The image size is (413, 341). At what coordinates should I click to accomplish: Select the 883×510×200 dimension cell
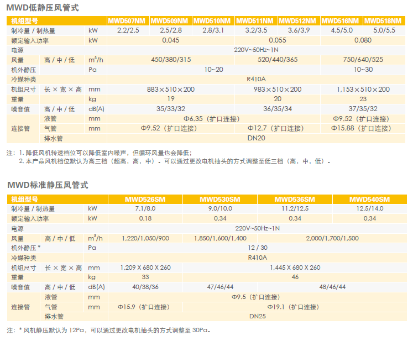click(x=170, y=90)
